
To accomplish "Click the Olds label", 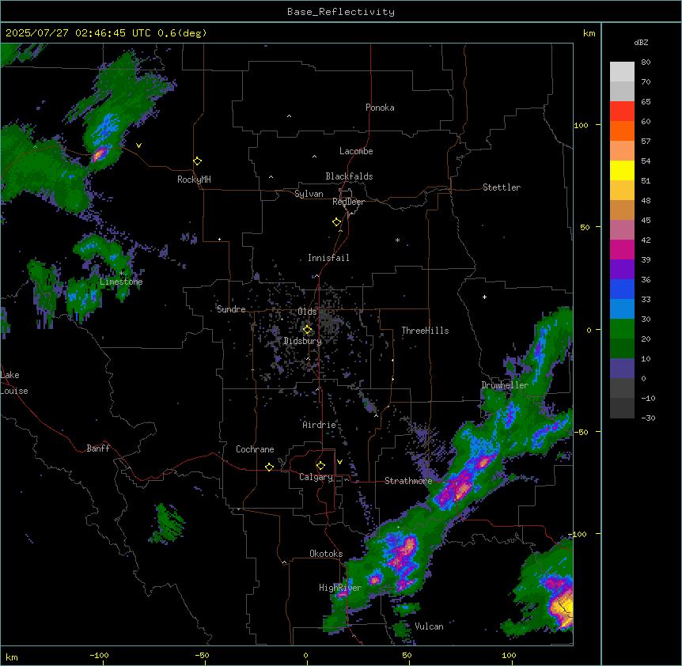I will (x=307, y=312).
